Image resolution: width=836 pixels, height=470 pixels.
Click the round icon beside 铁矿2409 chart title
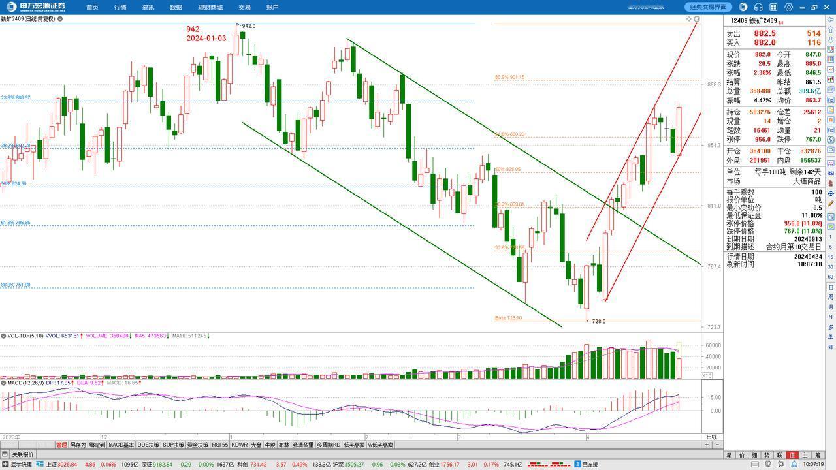pyautogui.click(x=60, y=19)
